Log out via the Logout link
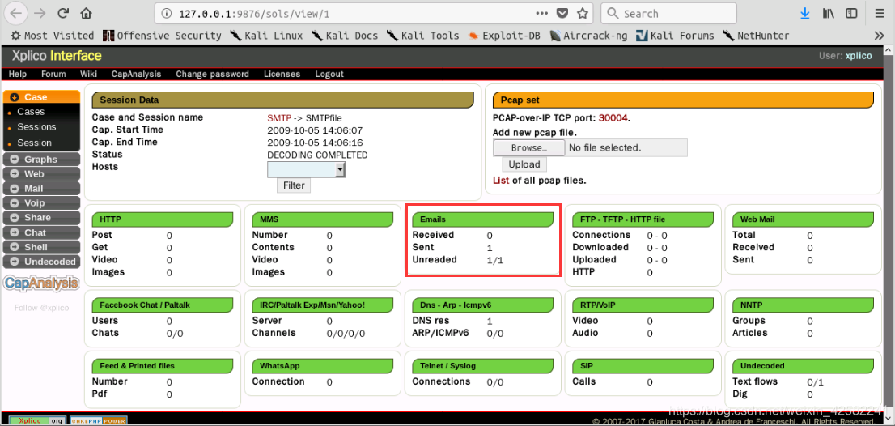The height and width of the screenshot is (426, 895). (x=329, y=74)
